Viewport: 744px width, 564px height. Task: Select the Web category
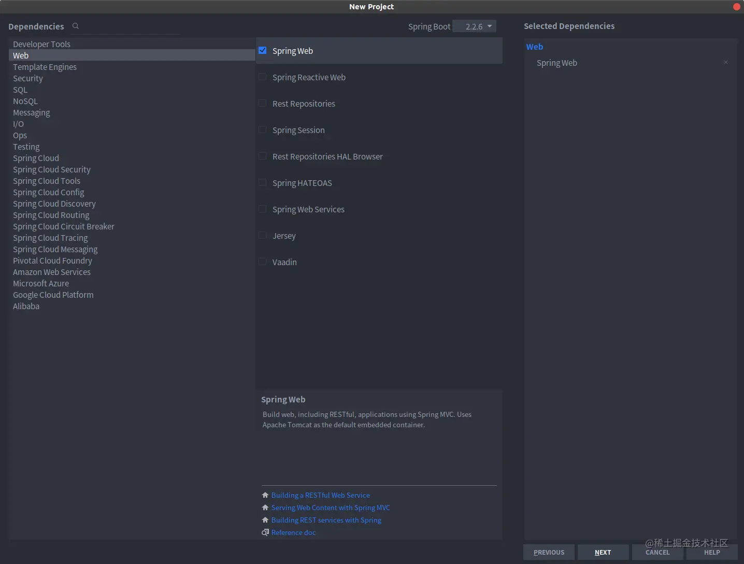pos(132,55)
